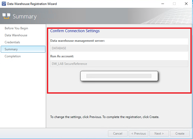The image size is (193, 139).
Task: Select the Summary step in sidebar
Action: click(11, 49)
